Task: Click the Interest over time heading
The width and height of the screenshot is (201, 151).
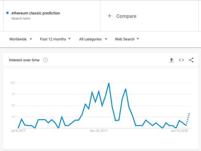Action: tap(24, 60)
